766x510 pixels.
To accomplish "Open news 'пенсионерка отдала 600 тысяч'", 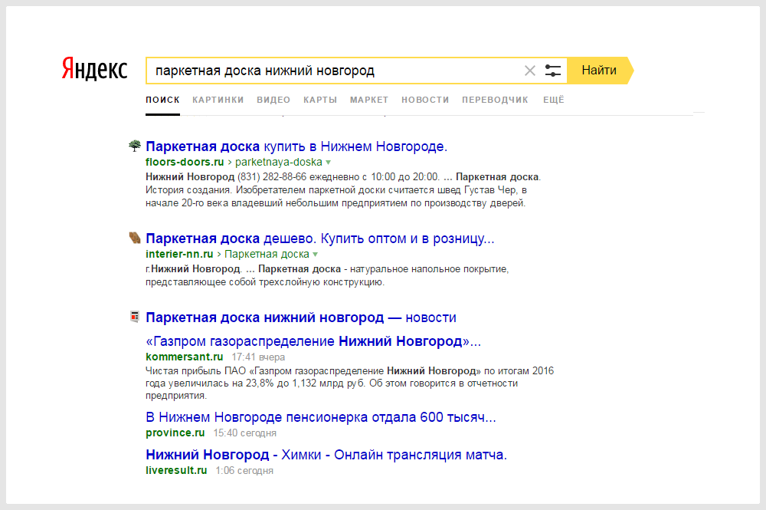I will coord(321,417).
